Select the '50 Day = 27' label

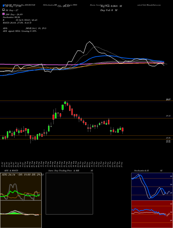click(12, 10)
